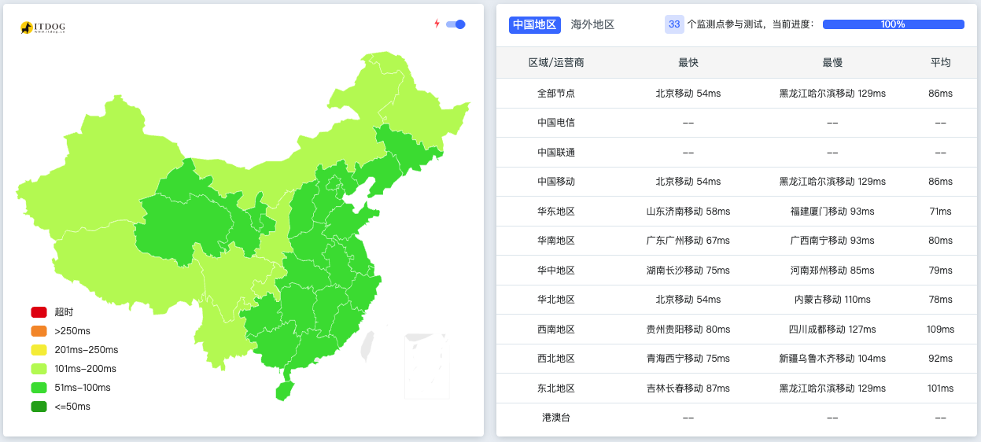Click the green 51ms–100ms legend swatch
This screenshot has height=442, width=981.
coord(39,388)
